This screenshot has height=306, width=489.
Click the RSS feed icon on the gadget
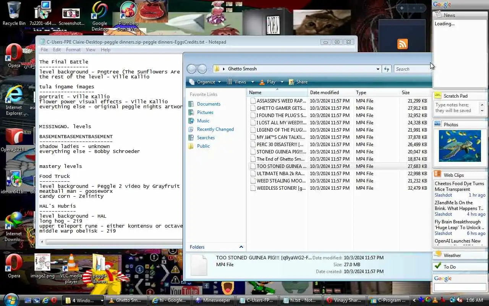[403, 44]
